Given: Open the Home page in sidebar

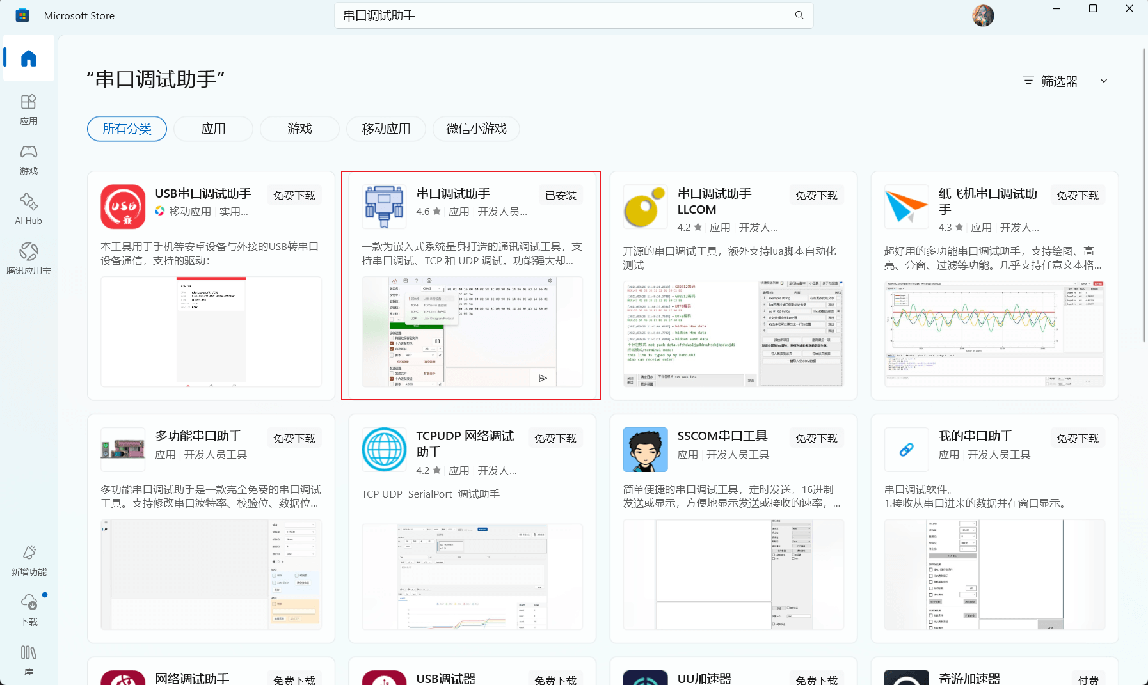Looking at the screenshot, I should click(x=29, y=59).
